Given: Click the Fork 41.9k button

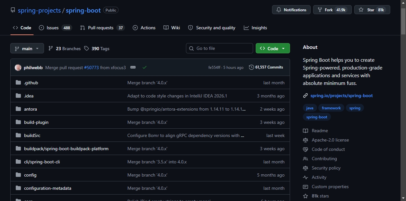Looking at the screenshot, I should point(332,10).
